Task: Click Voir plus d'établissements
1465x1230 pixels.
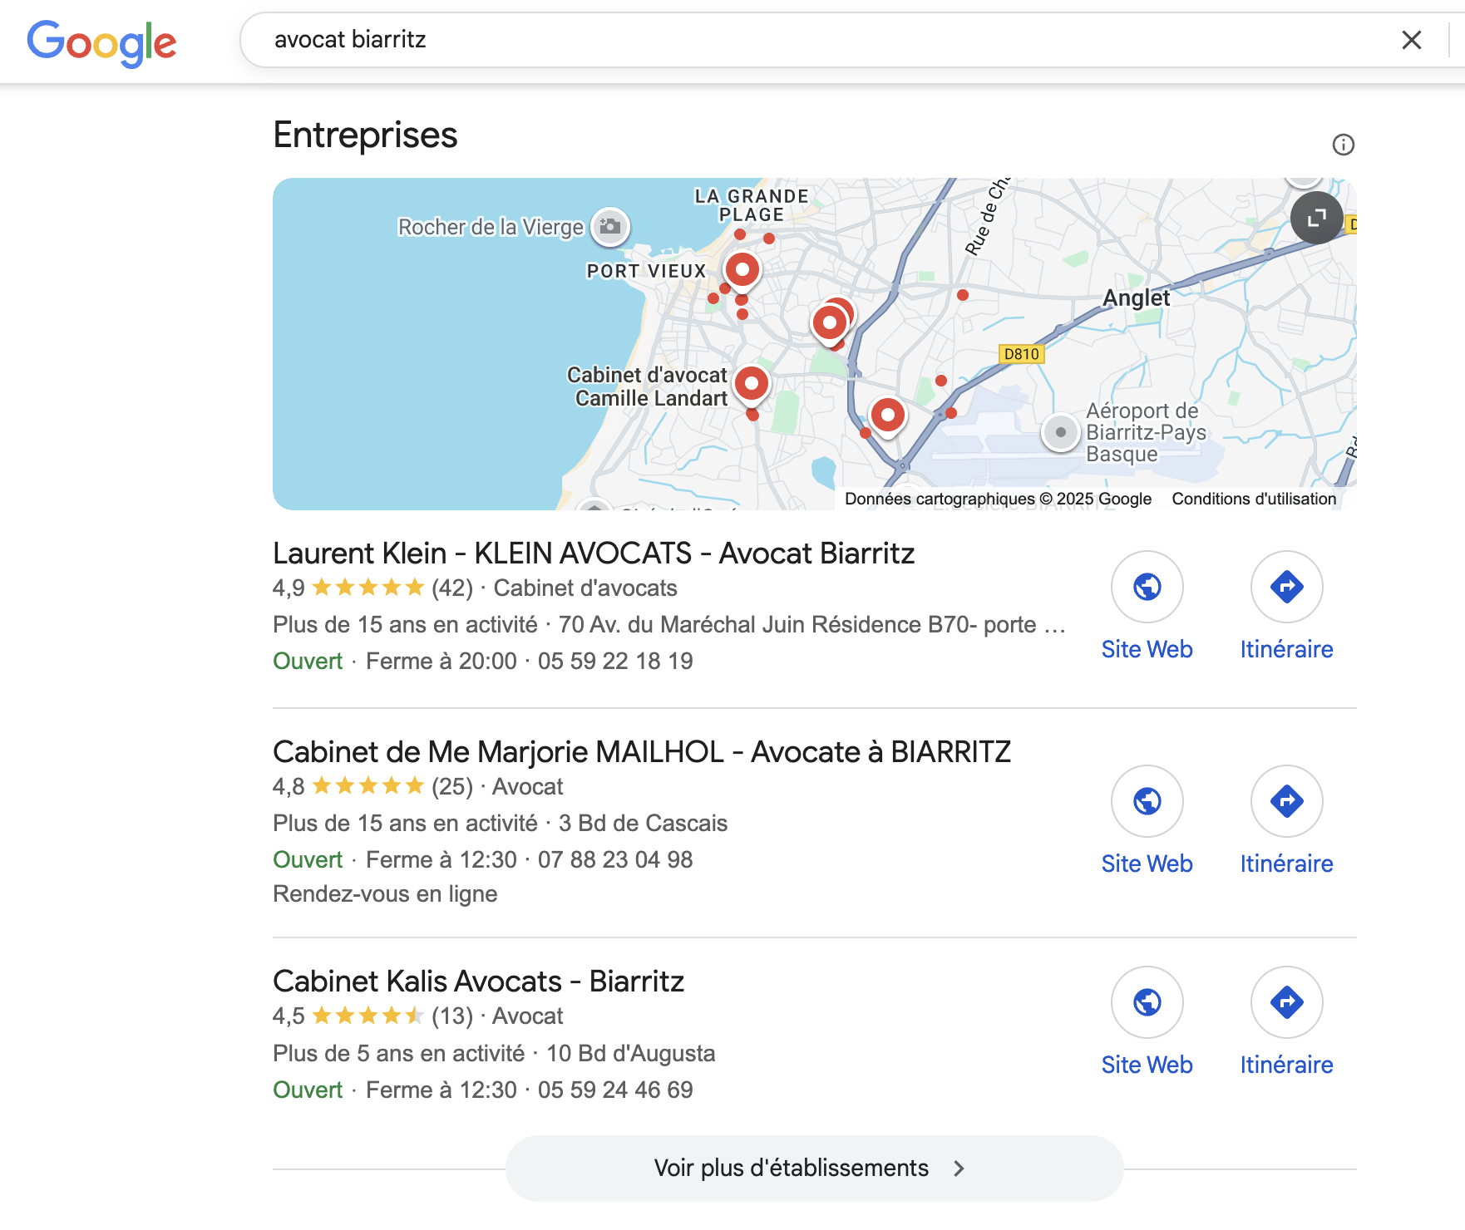Action: point(791,1167)
